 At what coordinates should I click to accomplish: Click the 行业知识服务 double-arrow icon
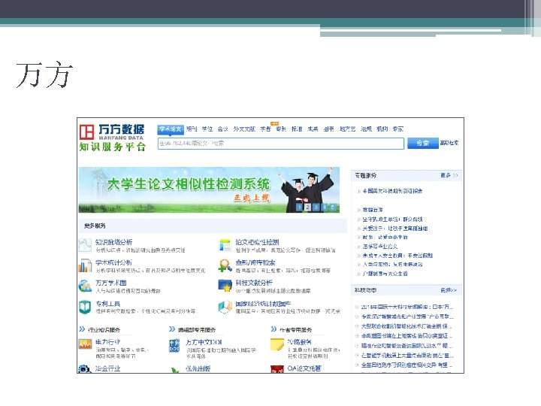pyautogui.click(x=82, y=329)
